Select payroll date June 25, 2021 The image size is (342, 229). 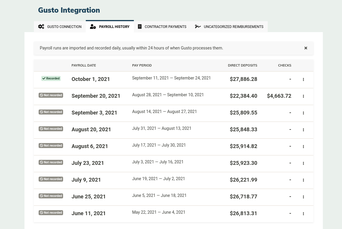pyautogui.click(x=88, y=197)
